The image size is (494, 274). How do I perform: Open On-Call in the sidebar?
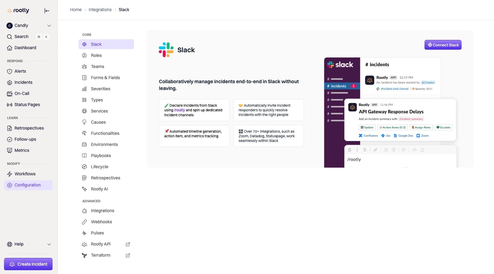28,94
